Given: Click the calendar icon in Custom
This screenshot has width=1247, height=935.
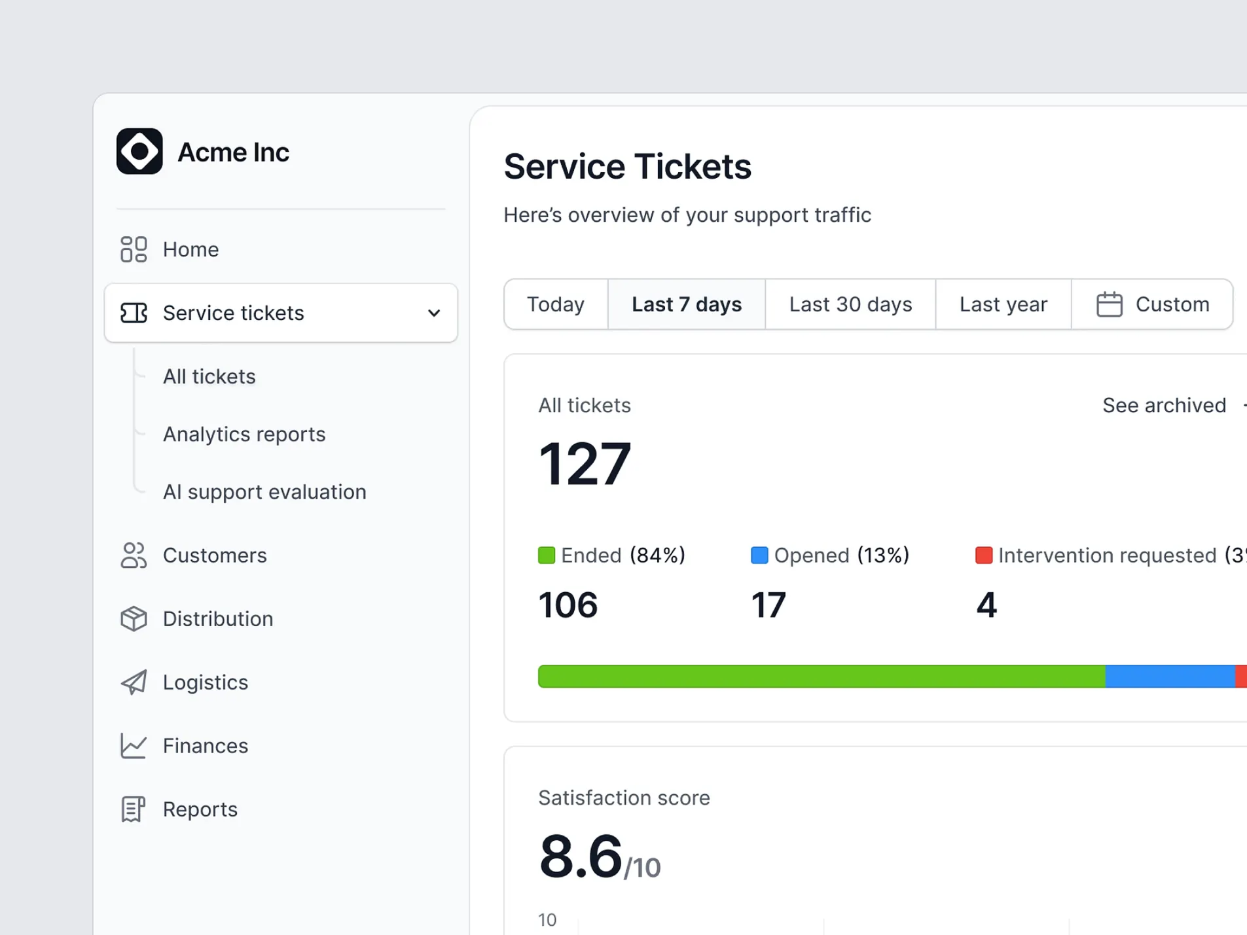Looking at the screenshot, I should 1109,304.
